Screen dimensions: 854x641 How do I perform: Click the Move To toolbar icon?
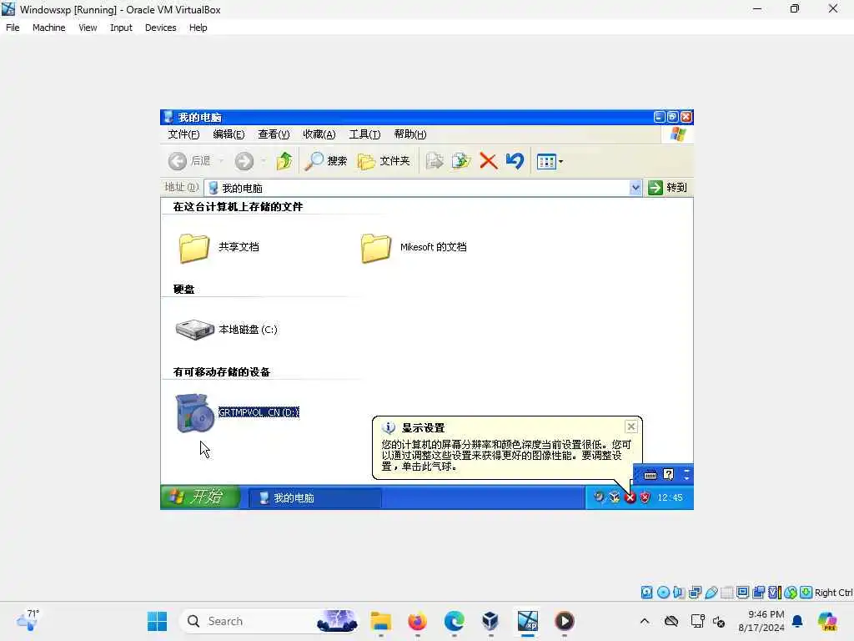click(434, 161)
